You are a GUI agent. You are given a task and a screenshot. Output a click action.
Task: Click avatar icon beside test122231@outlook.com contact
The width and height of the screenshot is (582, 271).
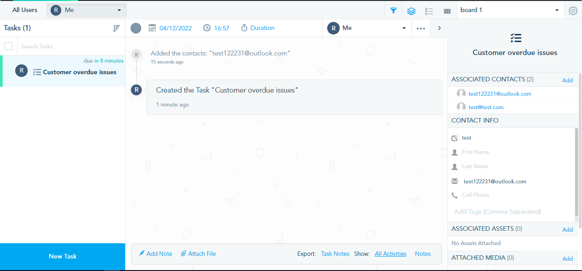tap(461, 93)
